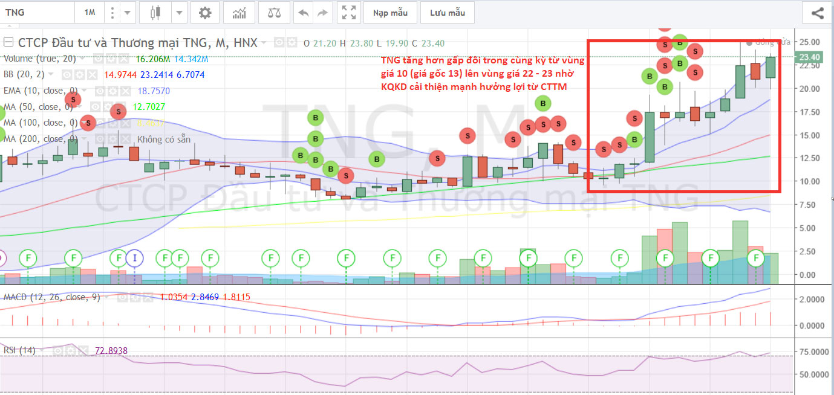Share the chart via share icon
This screenshot has width=834, height=395.
point(817,12)
